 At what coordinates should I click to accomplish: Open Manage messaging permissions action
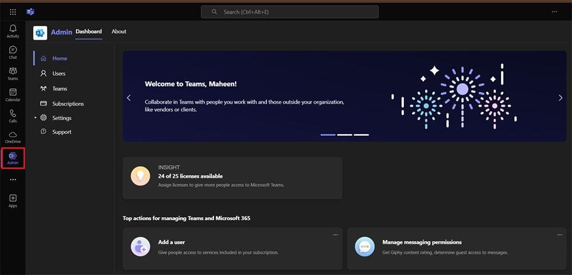(456, 248)
